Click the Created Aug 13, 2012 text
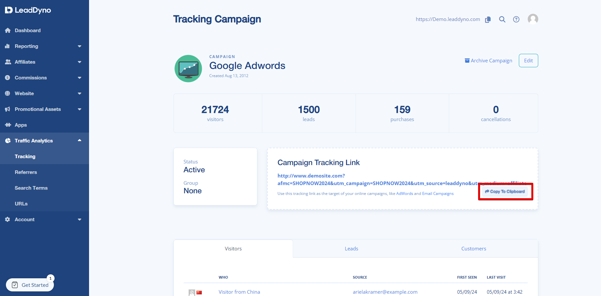The height and width of the screenshot is (296, 601). (x=229, y=76)
